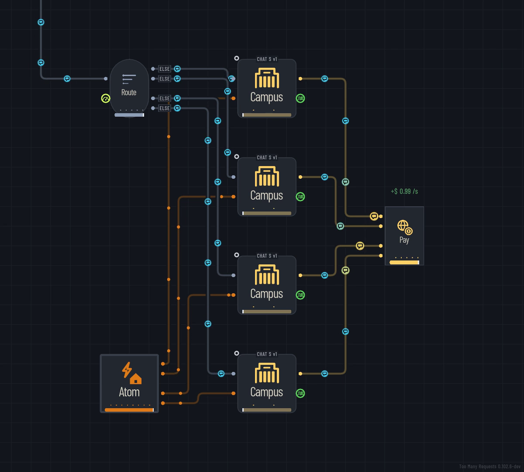The height and width of the screenshot is (472, 524).
Task: Click the Route node's load bar
Action: (129, 115)
